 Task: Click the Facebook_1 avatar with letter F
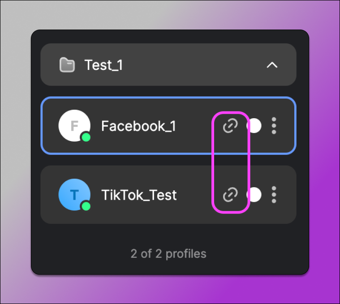tap(73, 125)
